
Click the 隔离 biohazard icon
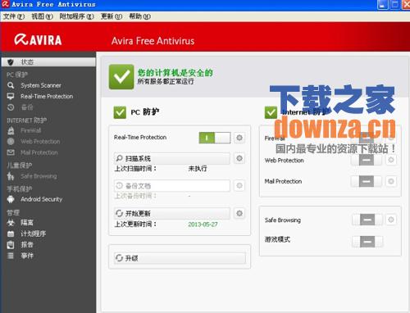click(11, 223)
